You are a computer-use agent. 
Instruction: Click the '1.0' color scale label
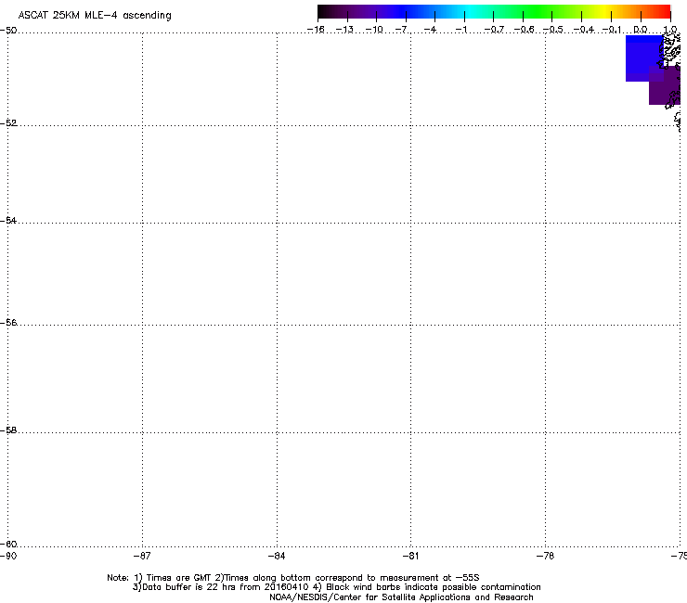pyautogui.click(x=670, y=30)
